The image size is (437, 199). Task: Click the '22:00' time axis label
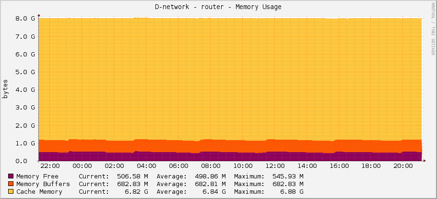(x=50, y=166)
